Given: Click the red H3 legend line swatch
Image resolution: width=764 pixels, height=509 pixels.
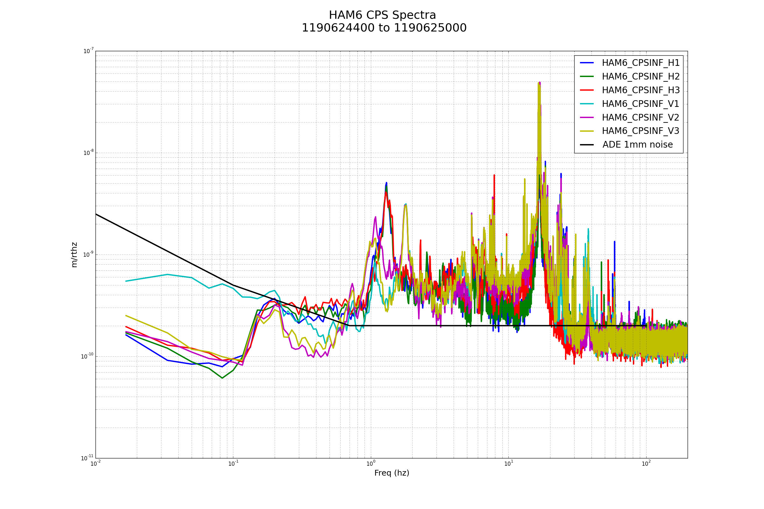Looking at the screenshot, I should 587,90.
